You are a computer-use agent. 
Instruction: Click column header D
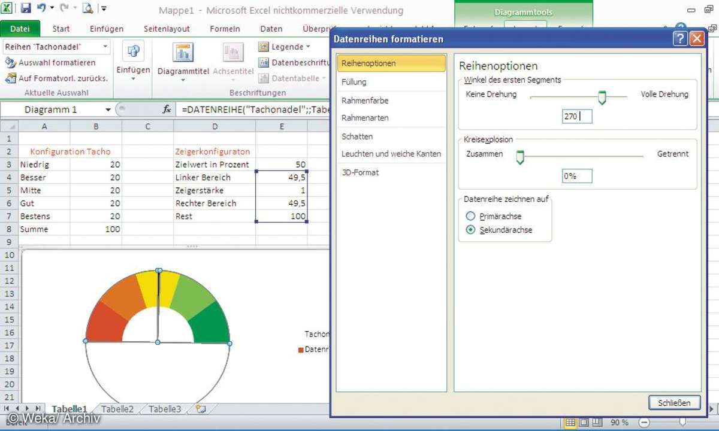[215, 126]
